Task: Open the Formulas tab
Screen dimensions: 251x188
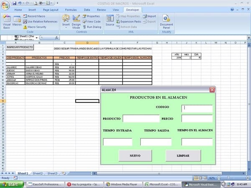Action: (x=71, y=10)
